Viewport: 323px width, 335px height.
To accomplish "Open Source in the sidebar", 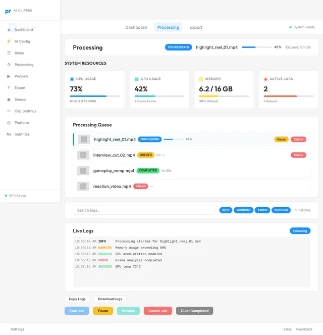I will [20, 100].
